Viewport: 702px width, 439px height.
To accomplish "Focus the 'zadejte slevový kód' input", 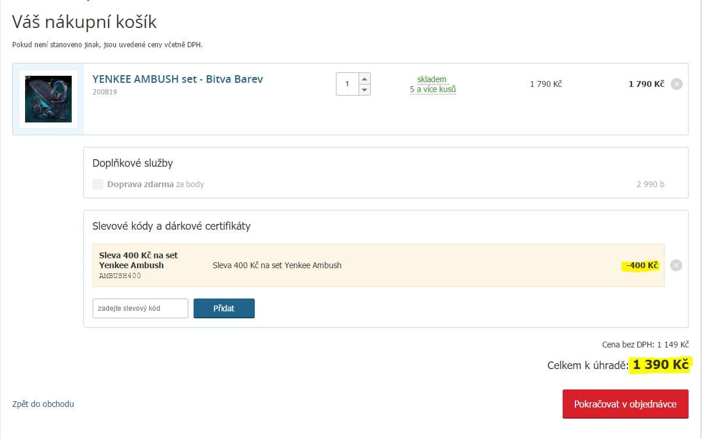I will coord(140,308).
